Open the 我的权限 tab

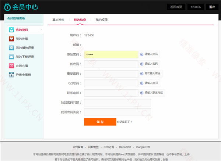(102, 20)
